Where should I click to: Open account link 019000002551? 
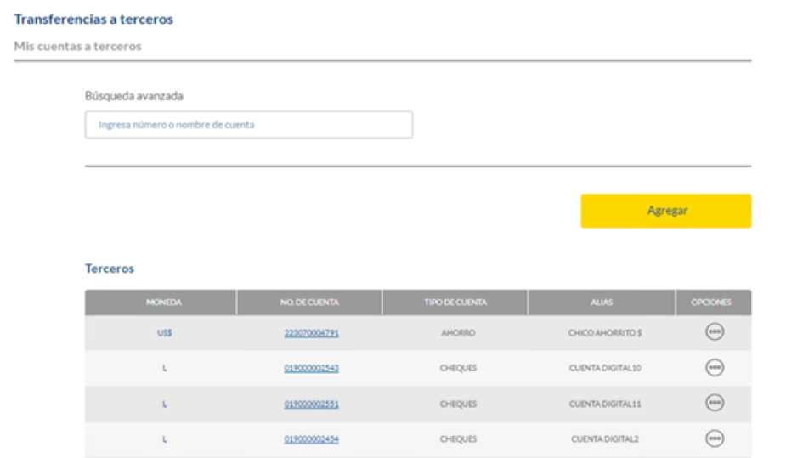[311, 404]
